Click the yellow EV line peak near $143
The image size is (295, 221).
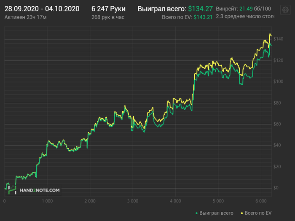270,34
